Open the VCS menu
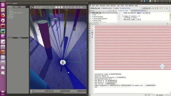171x96 pixels. point(126,6)
